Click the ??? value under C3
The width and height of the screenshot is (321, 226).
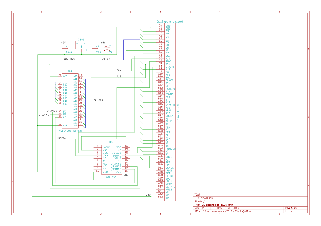pos(110,52)
